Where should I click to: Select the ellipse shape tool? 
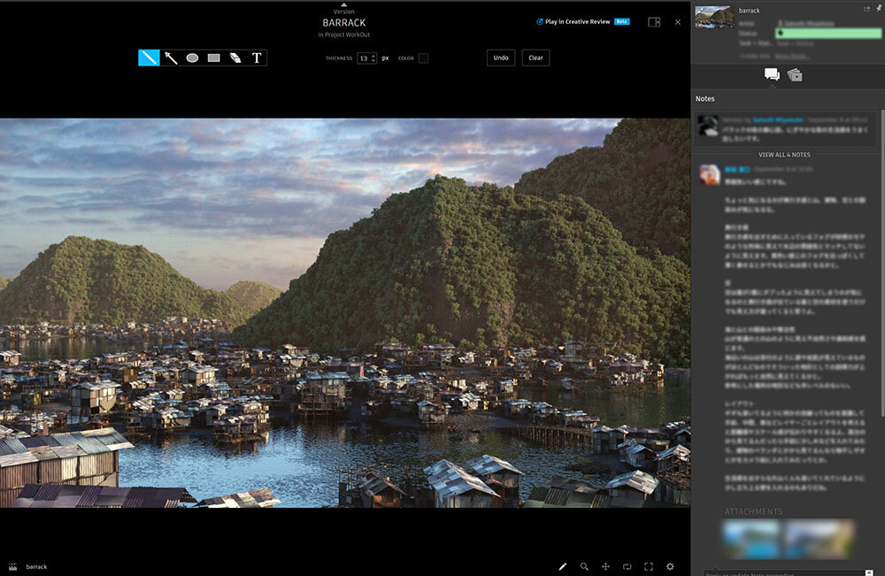click(192, 58)
